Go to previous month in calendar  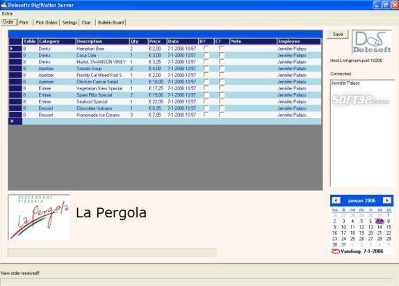pos(336,201)
